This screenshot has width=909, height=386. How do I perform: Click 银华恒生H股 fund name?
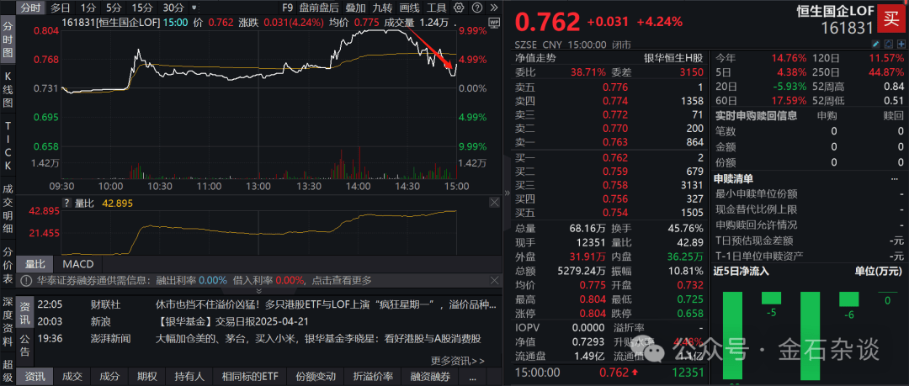(674, 58)
